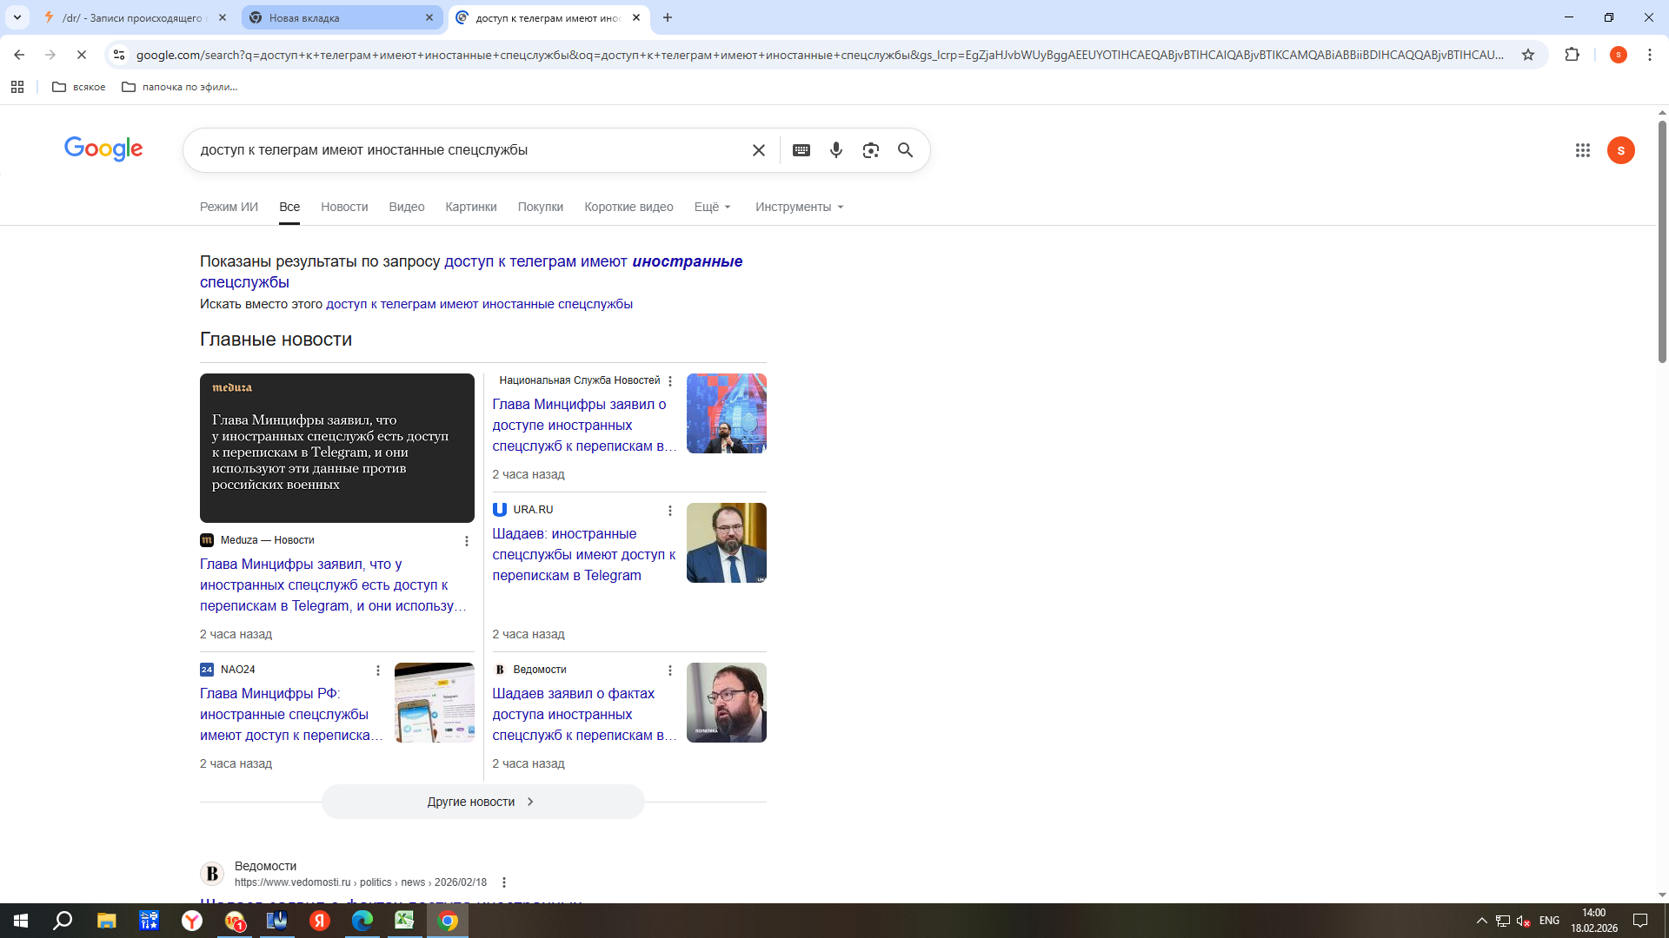
Task: Click Другие новости button
Action: [x=482, y=802]
